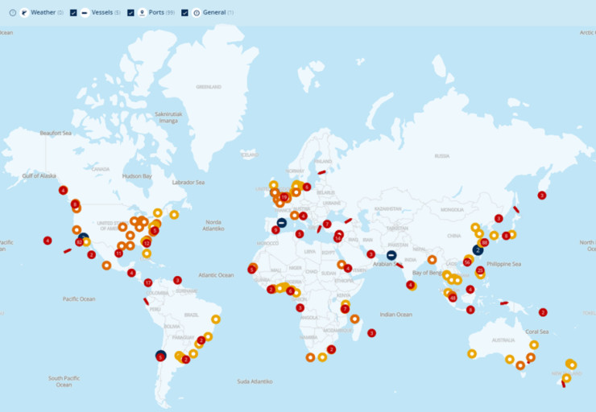Select the vessel marker near Spain
Screen dimensions: 596x412
click(x=281, y=223)
